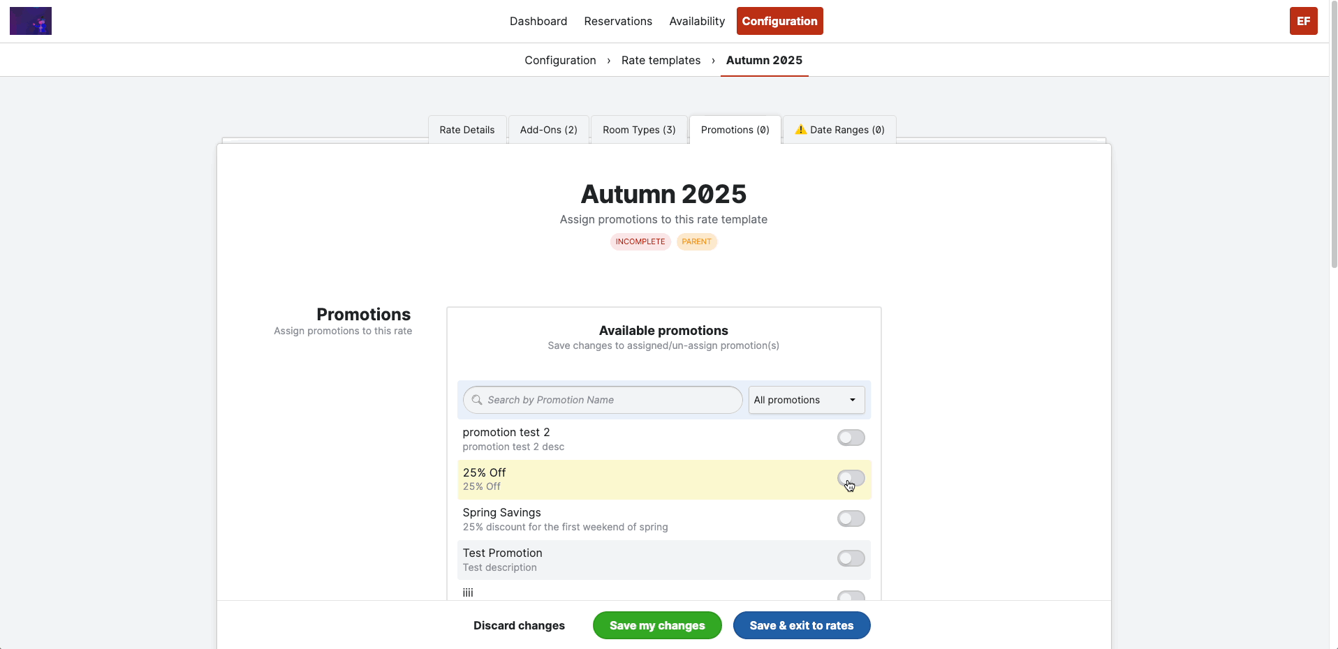Go to the Room Types (3) tab
The height and width of the screenshot is (649, 1338).
(x=639, y=130)
